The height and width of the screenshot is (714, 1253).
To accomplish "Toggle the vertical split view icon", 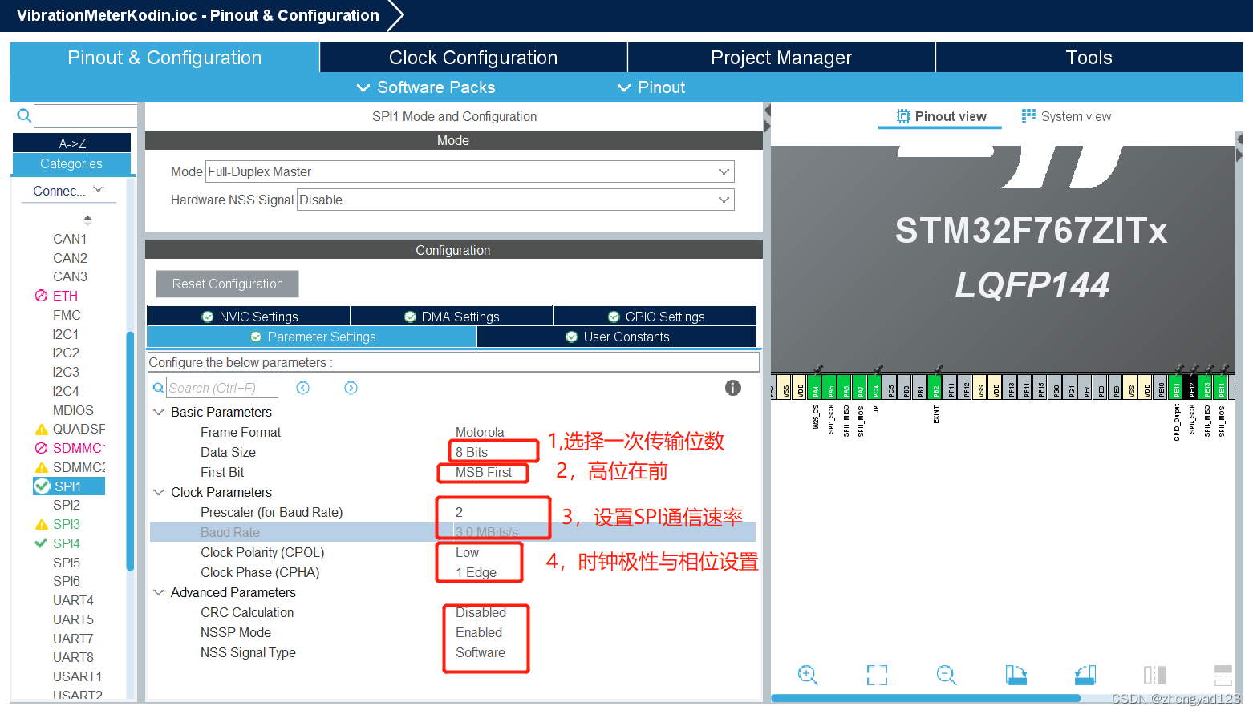I will point(1154,675).
